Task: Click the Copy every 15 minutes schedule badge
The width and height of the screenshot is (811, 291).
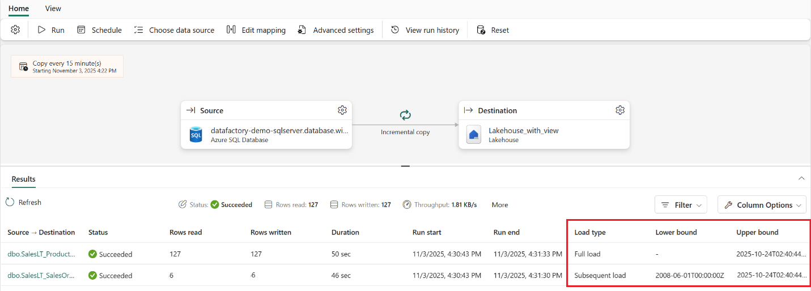Action: (67, 66)
